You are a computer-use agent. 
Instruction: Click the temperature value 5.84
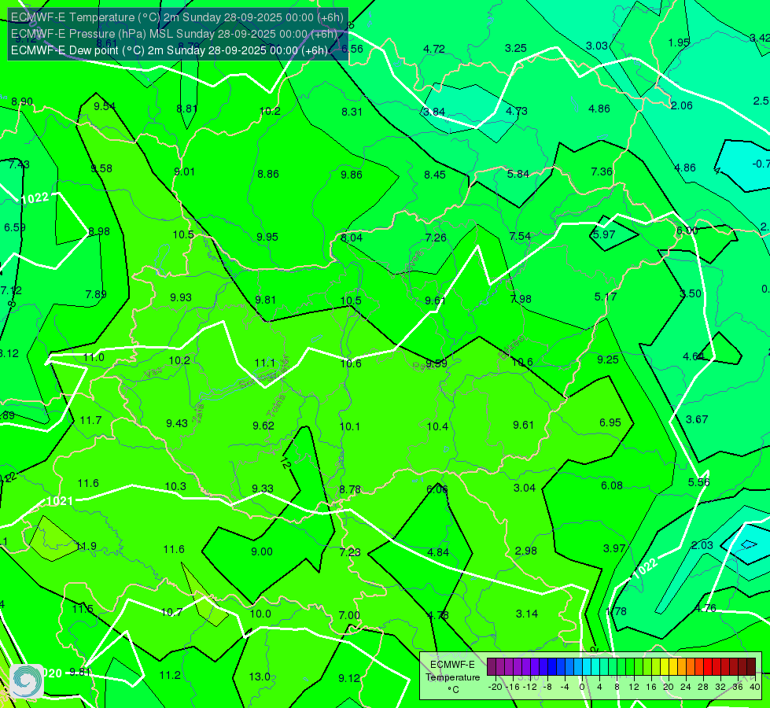click(518, 174)
